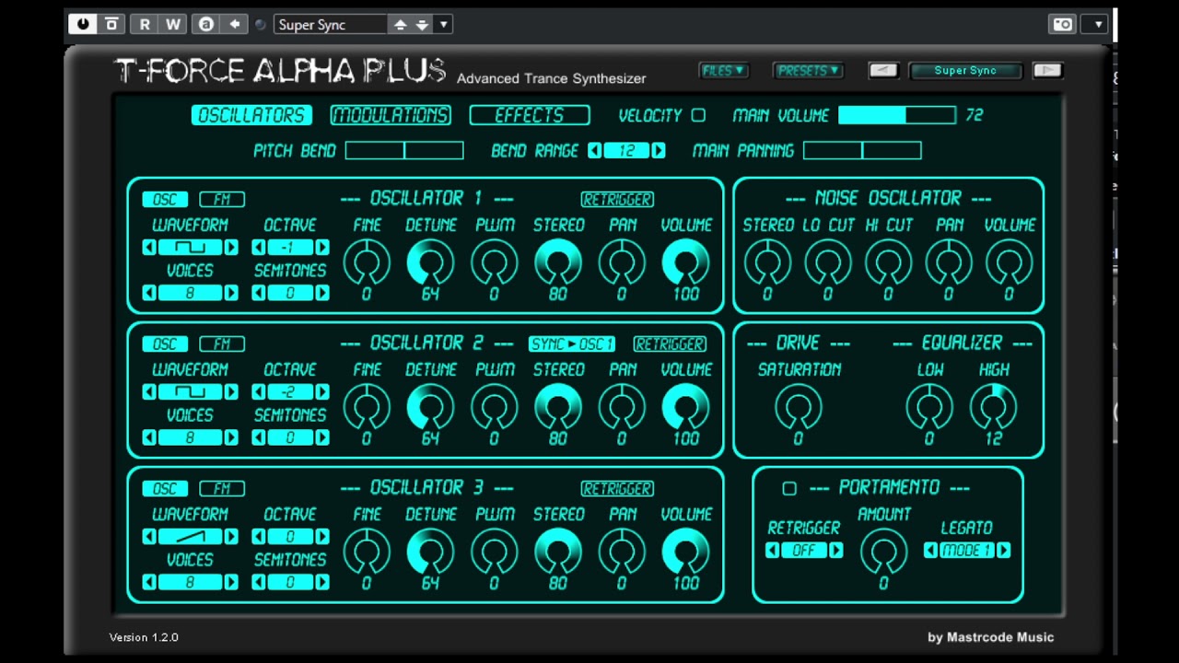
Task: Click the Super Sync preset name field in host bar
Action: coord(330,25)
